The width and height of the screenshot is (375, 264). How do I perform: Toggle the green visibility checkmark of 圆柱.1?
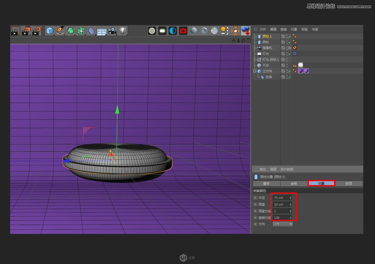click(x=289, y=36)
